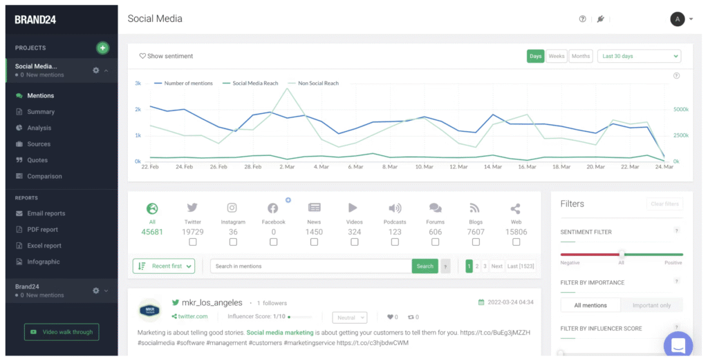
Task: Click the Forums source icon
Action: (436, 208)
